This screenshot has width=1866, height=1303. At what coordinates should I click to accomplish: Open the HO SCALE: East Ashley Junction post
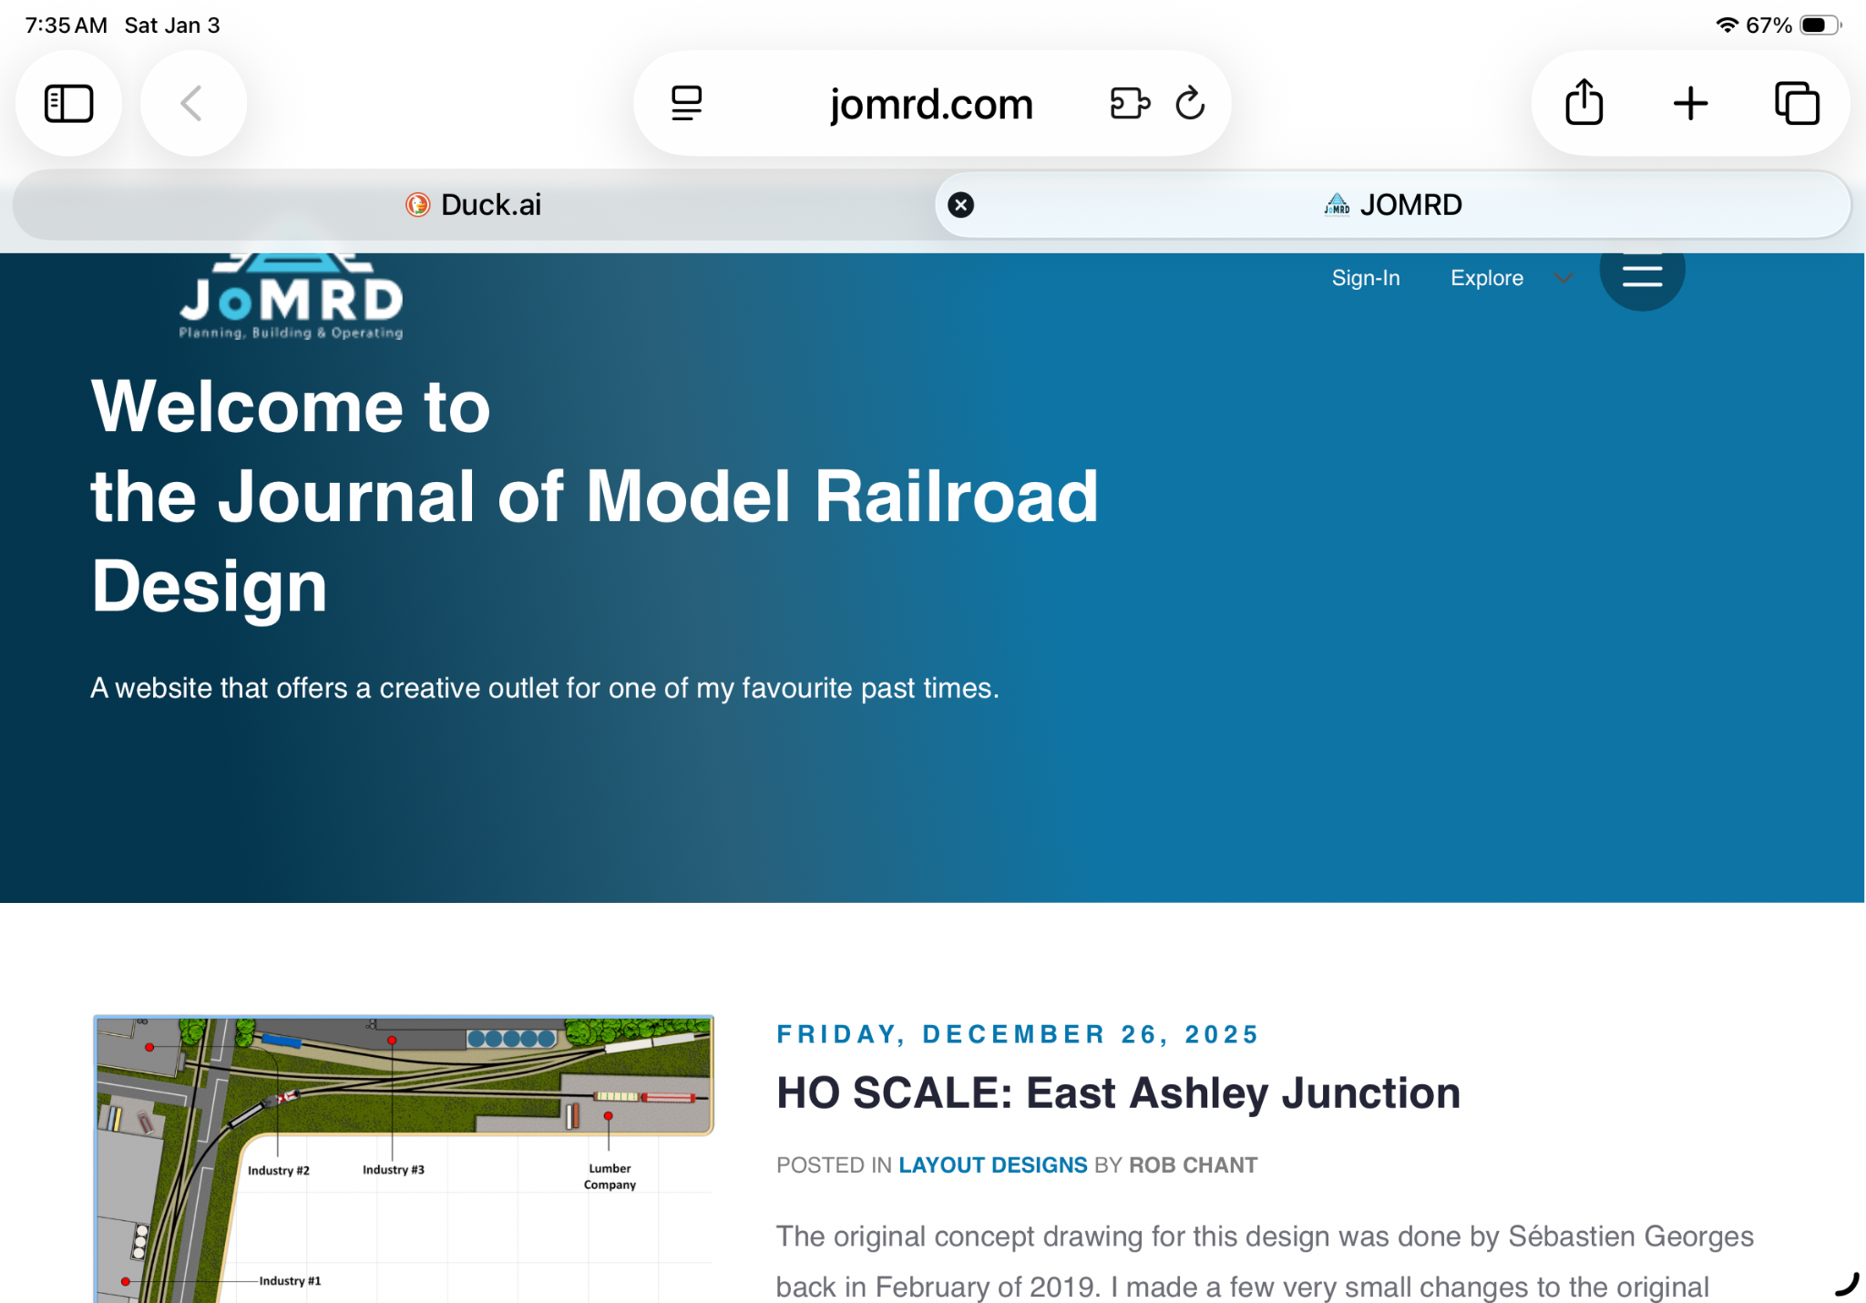1118,1093
